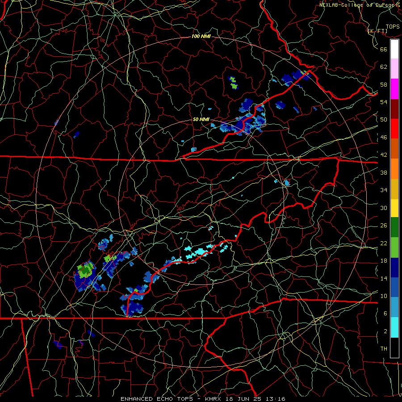Click the '54' legend value
This screenshot has width=402, height=402.
(x=384, y=102)
